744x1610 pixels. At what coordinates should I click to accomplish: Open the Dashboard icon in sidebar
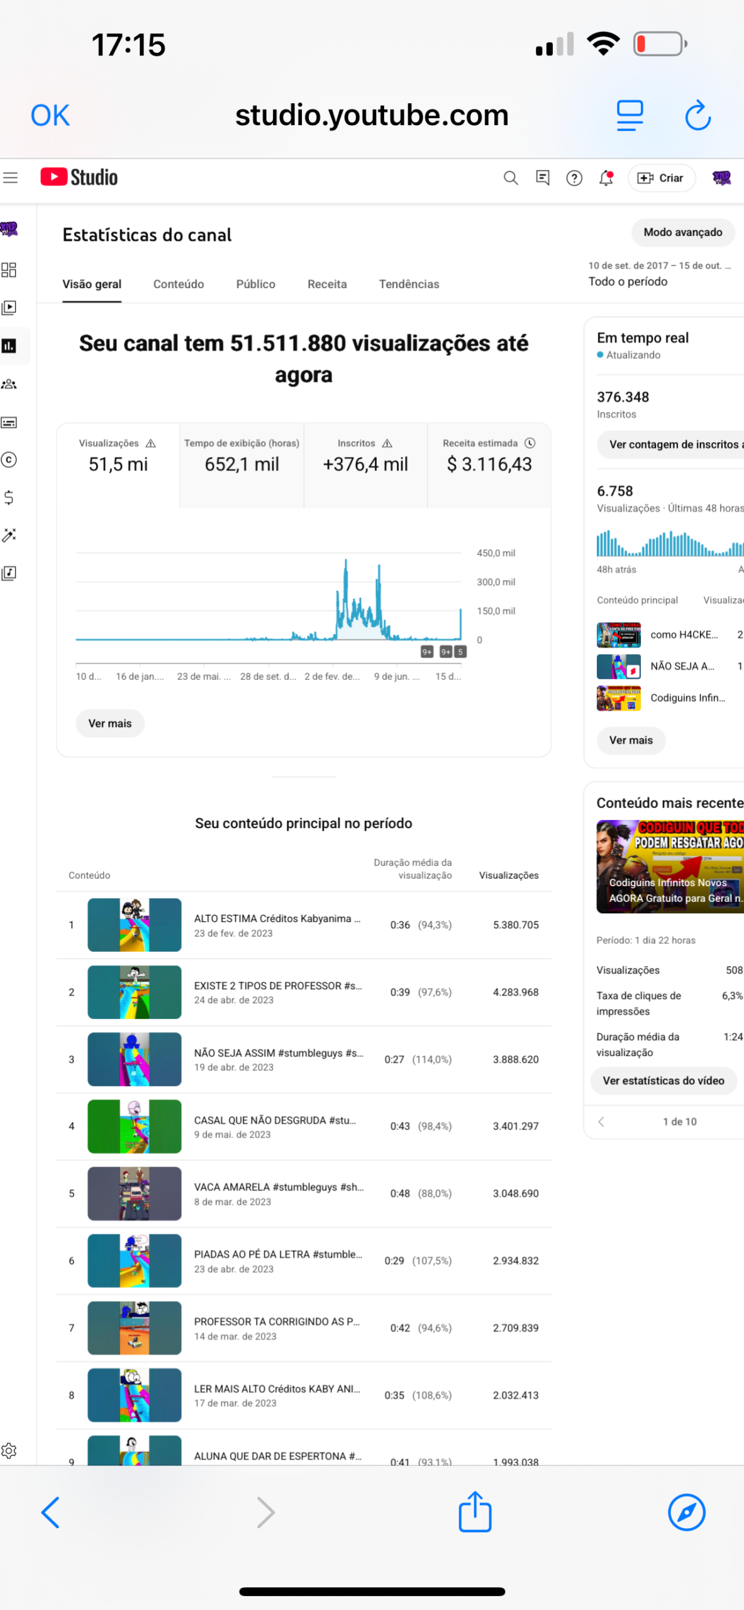(9, 270)
